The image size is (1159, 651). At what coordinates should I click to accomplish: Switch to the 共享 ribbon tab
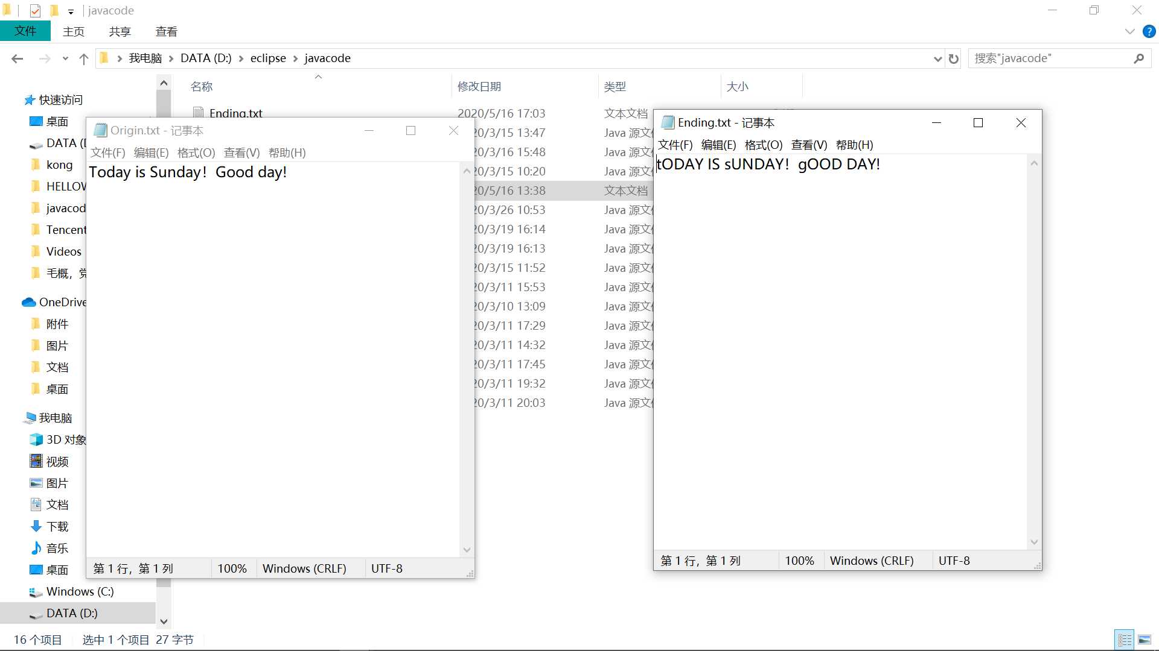pos(120,31)
